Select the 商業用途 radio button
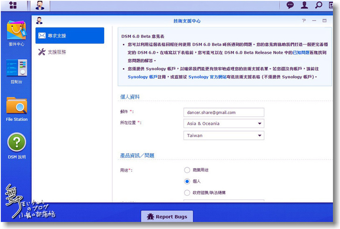This screenshot has height=229, width=340. click(187, 170)
